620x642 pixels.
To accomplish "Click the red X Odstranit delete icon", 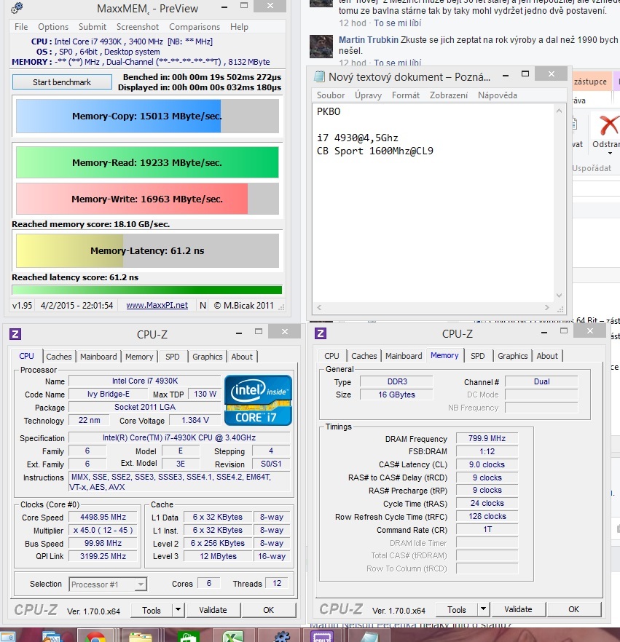I will click(x=609, y=125).
